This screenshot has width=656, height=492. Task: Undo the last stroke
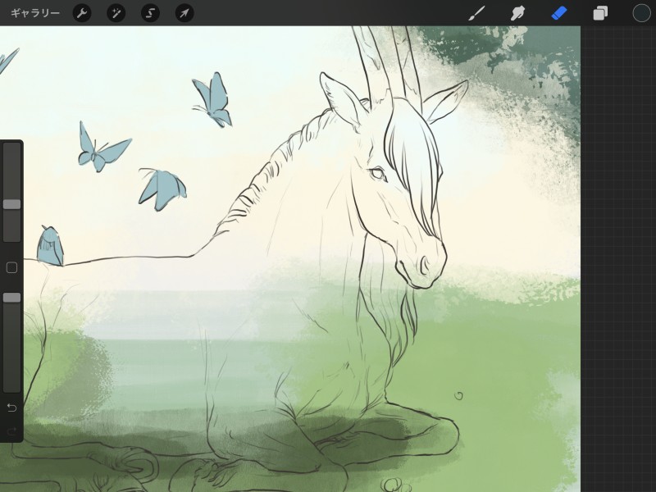coord(11,408)
